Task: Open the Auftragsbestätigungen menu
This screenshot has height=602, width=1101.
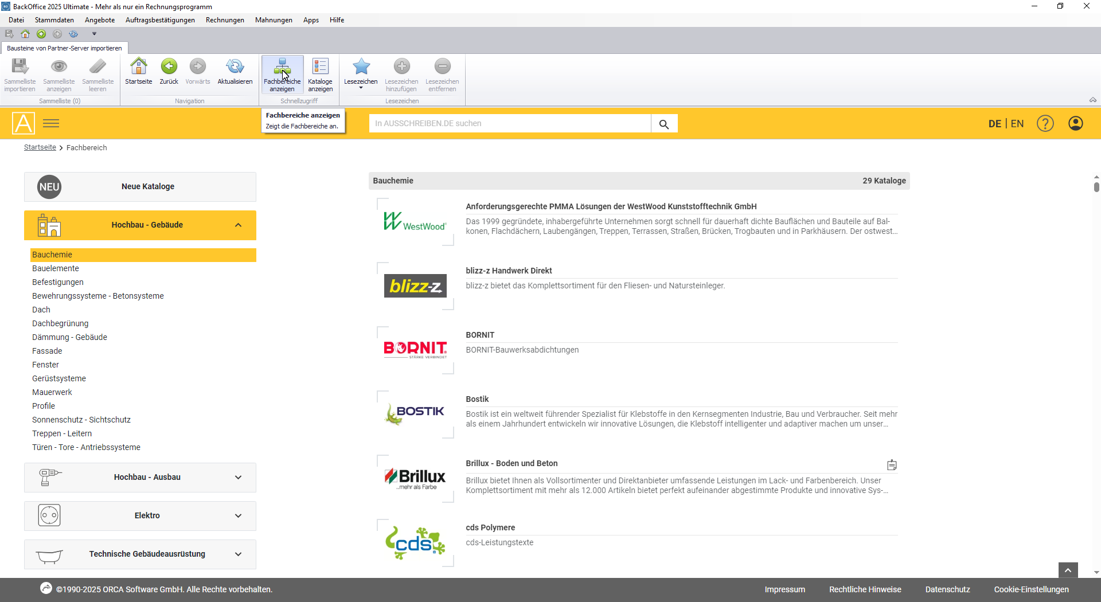Action: tap(160, 20)
